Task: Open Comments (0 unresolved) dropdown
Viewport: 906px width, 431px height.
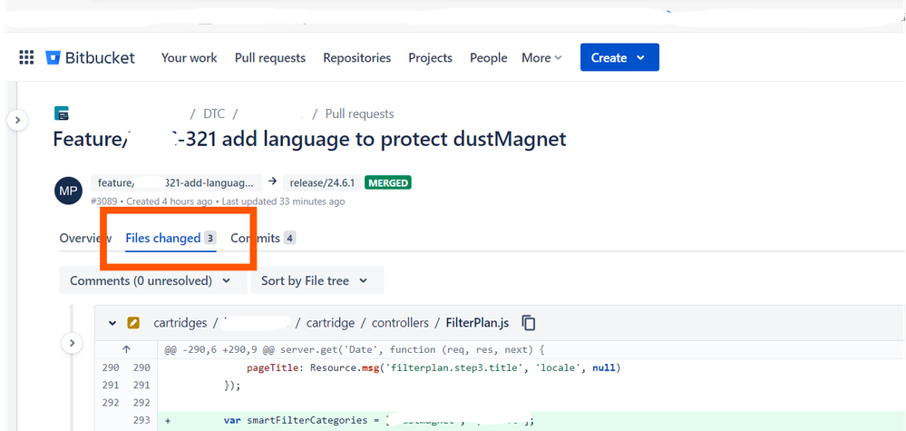Action: (152, 280)
